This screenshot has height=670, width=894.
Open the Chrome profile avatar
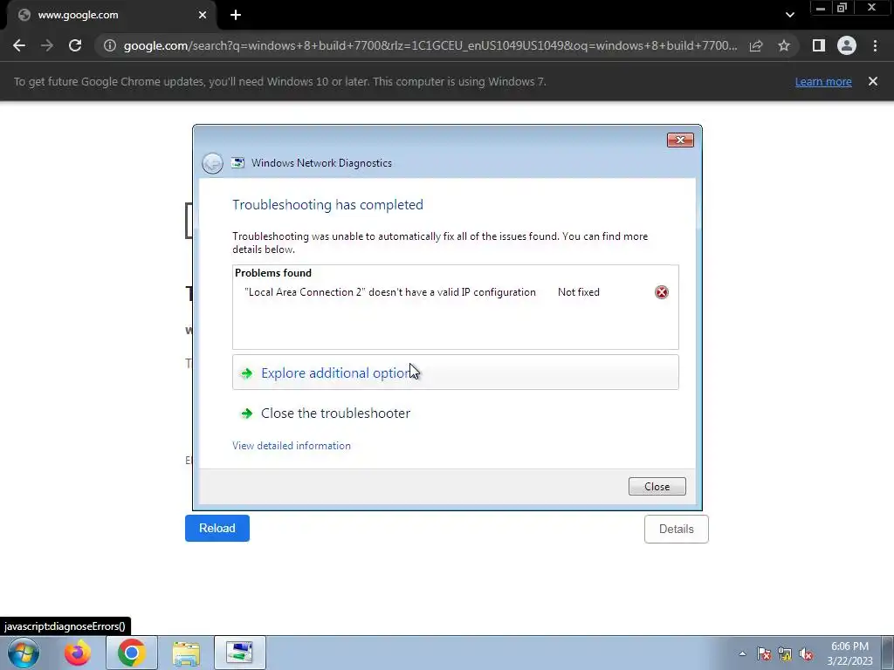[847, 45]
